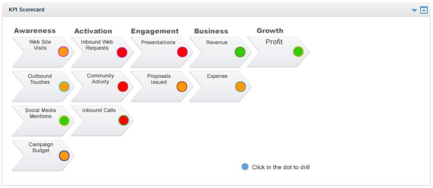Click the Presentations red status dot

182,52
